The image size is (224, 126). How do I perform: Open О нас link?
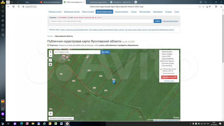coord(177,12)
